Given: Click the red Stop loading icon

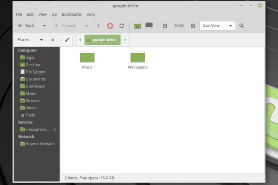Looking at the screenshot, I should click(110, 26).
